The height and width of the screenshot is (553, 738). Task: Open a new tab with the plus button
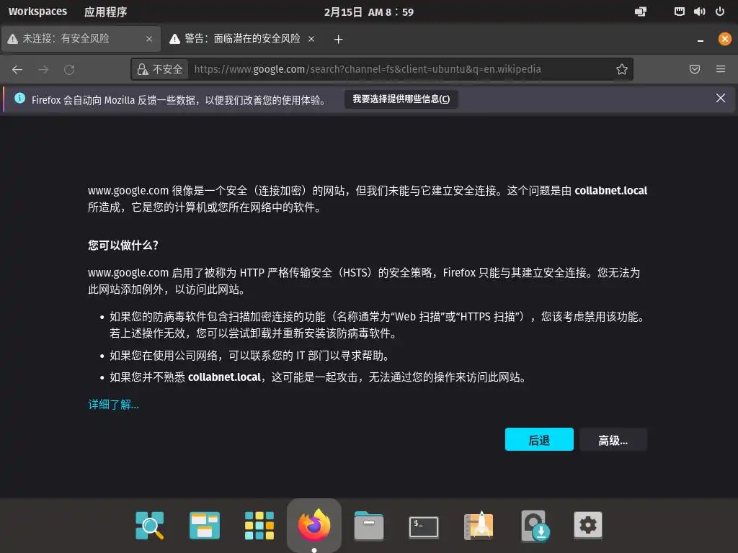pyautogui.click(x=338, y=40)
